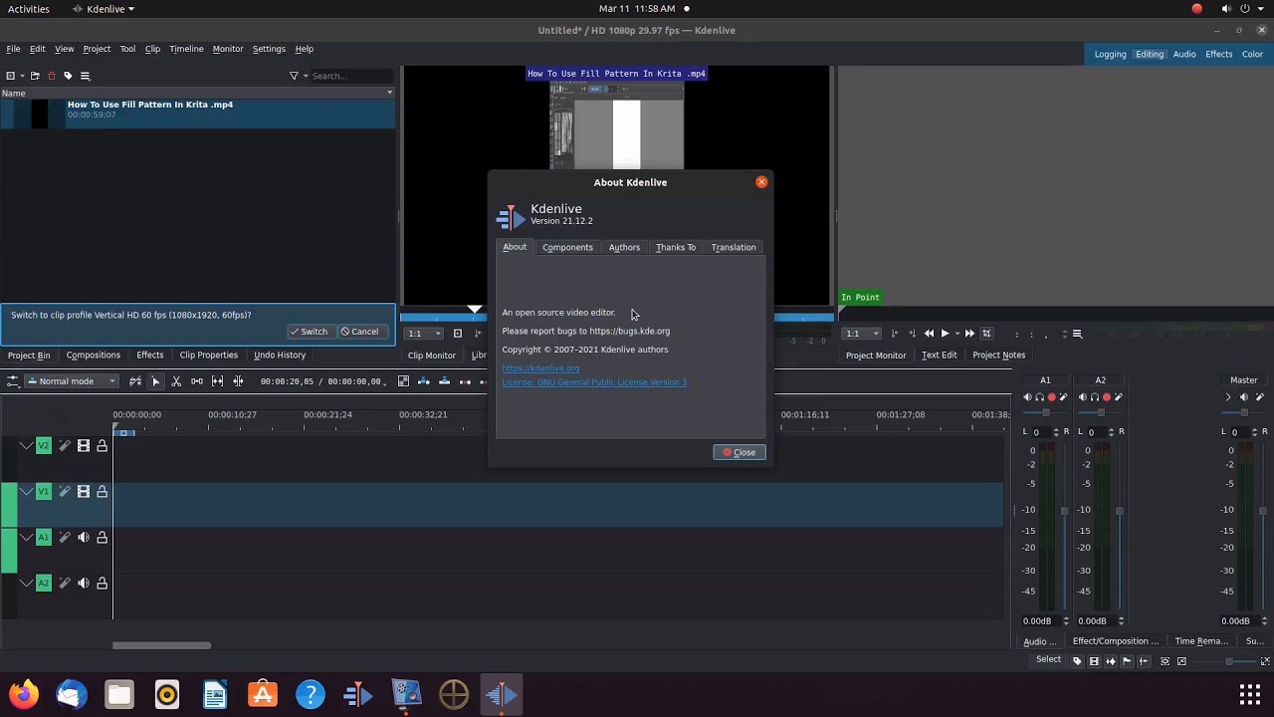Screen dimensions: 1274x717
Task: Close the About Kdenlive dialog with Close button
Action: pos(740,452)
